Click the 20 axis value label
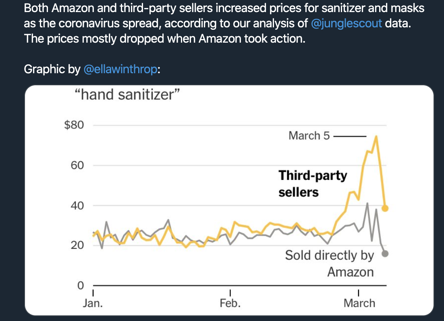 [77, 245]
